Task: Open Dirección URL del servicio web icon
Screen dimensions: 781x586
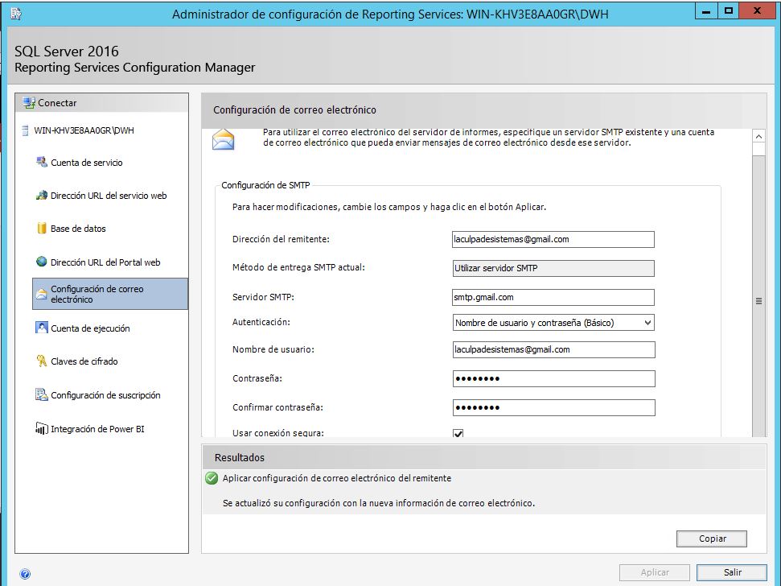Action: tap(42, 196)
